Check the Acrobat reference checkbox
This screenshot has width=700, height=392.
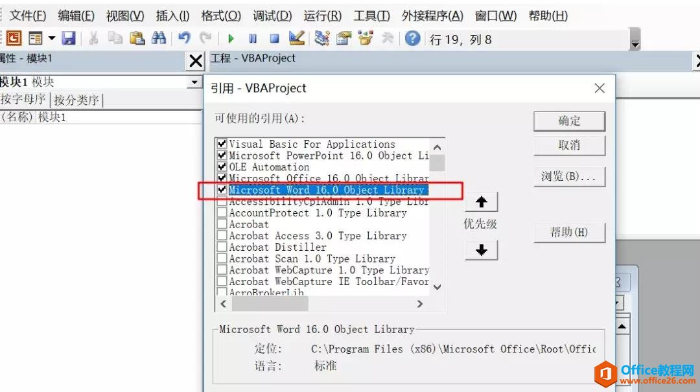pos(222,224)
